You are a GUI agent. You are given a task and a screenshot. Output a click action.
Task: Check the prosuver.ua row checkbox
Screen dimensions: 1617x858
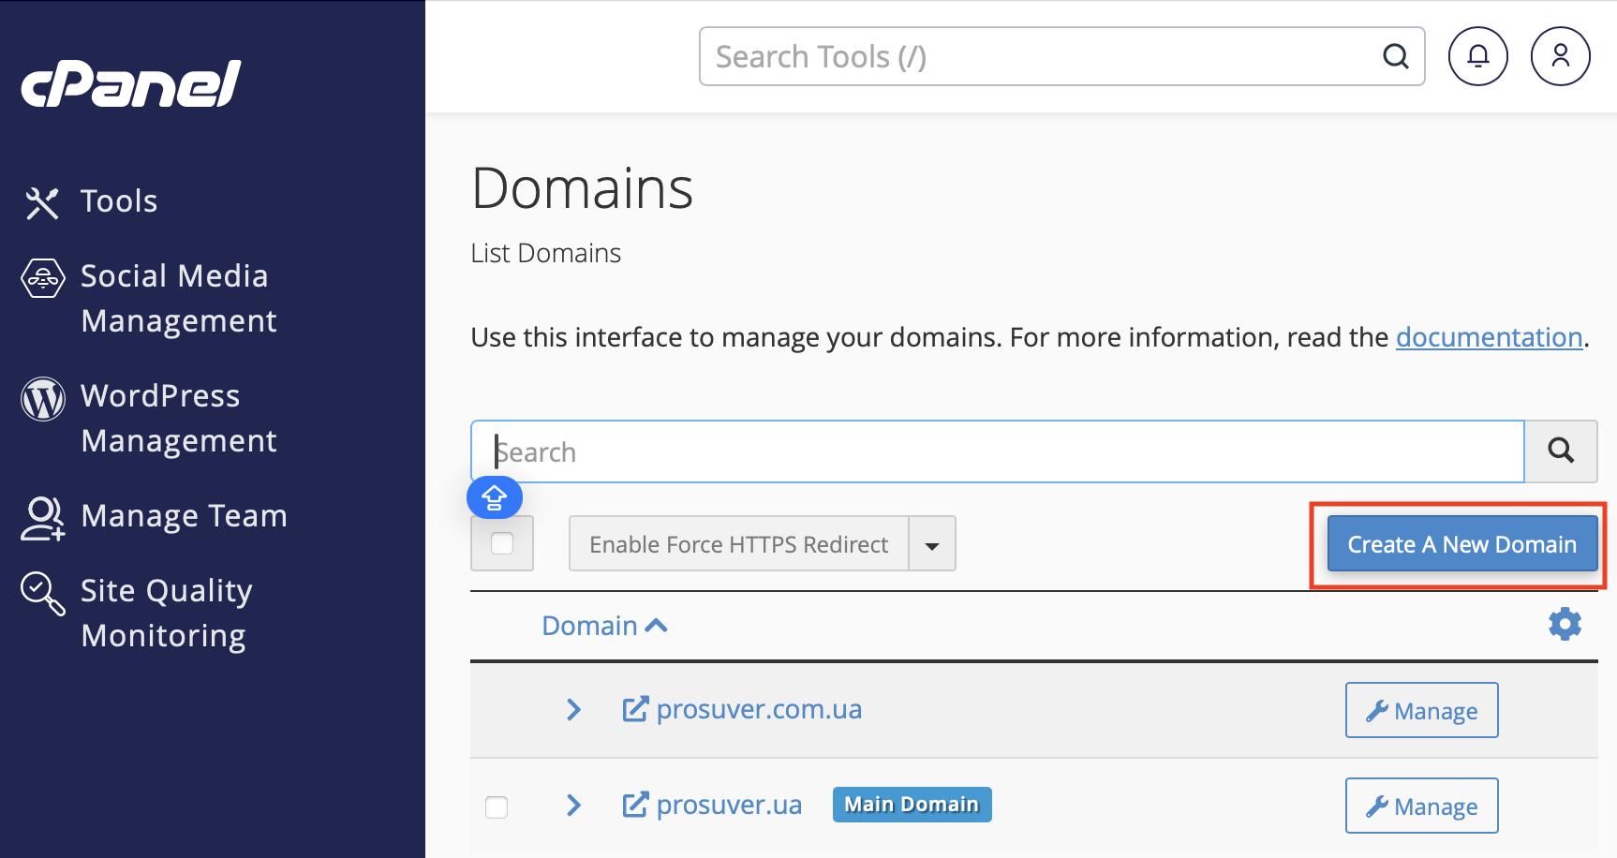pos(497,806)
